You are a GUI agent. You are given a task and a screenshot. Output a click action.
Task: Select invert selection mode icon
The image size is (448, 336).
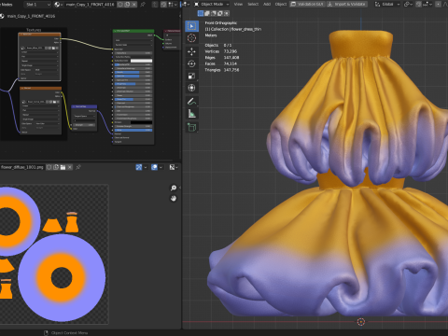[x=220, y=13]
